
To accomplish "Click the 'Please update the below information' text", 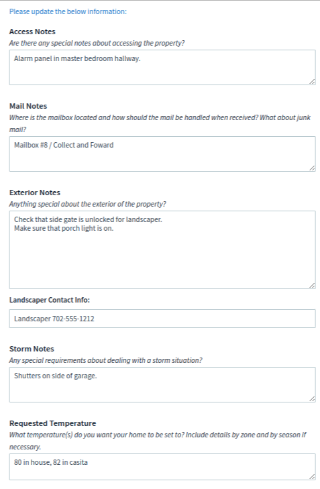I will pos(68,11).
